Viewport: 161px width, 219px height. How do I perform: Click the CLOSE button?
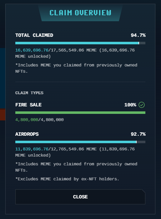click(x=80, y=197)
